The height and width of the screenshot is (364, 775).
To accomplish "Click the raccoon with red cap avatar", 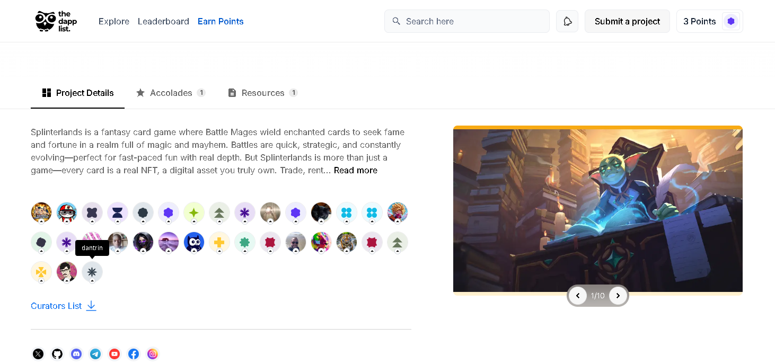I will coord(67,212).
